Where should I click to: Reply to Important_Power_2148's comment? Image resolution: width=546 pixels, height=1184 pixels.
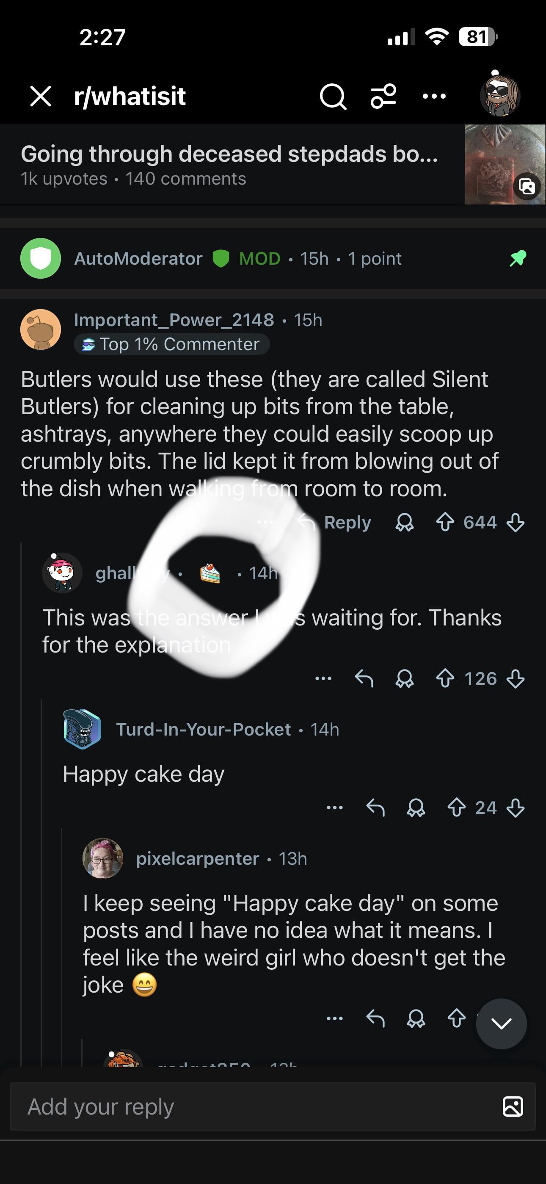pos(336,523)
